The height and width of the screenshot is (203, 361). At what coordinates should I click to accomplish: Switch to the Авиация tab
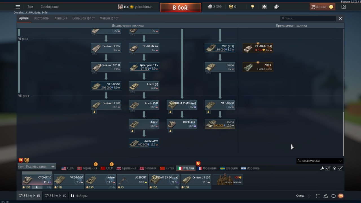(61, 18)
